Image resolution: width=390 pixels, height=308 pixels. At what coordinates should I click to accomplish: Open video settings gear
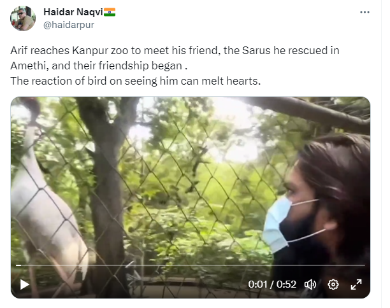333,284
